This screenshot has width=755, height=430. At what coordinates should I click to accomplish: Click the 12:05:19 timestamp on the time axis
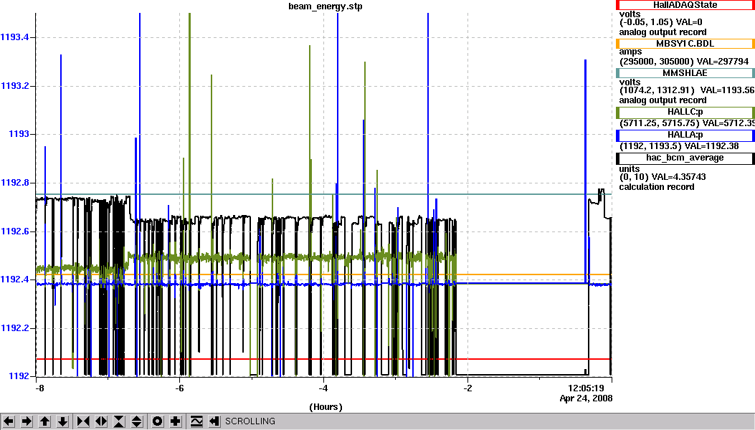pos(586,388)
